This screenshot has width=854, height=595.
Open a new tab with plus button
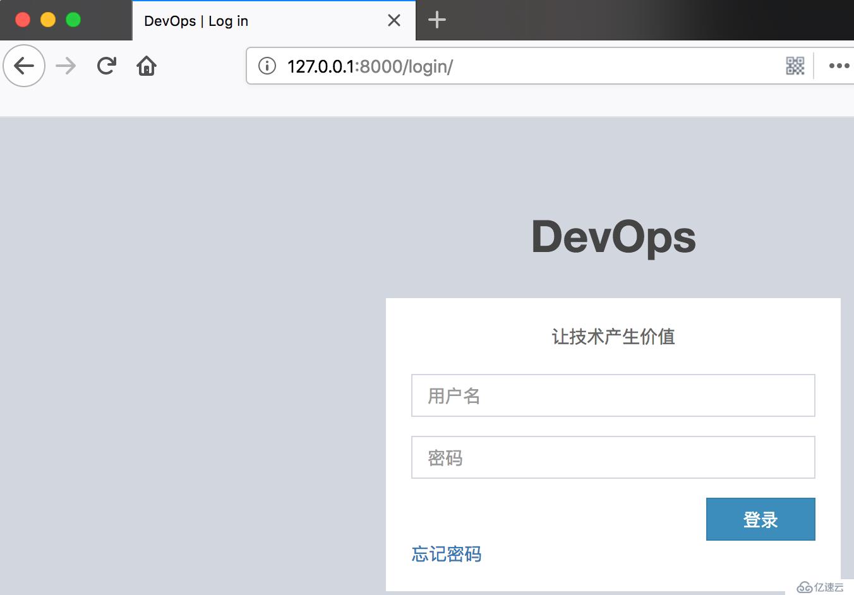coord(437,20)
